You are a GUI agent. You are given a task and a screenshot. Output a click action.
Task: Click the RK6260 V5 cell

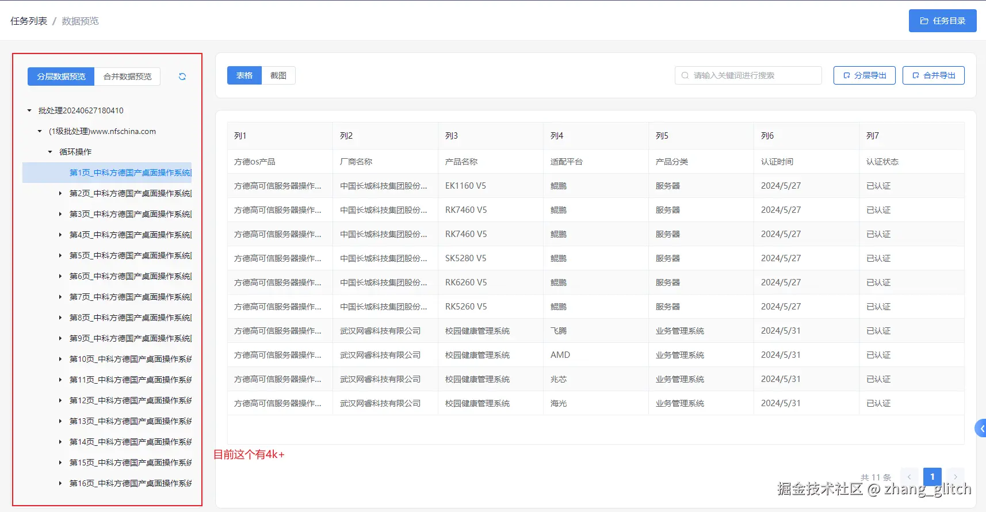491,282
